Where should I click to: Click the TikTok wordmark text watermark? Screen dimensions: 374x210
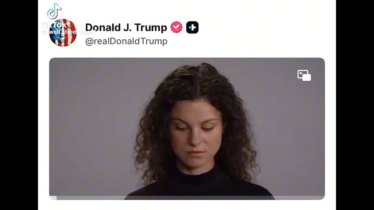[54, 25]
